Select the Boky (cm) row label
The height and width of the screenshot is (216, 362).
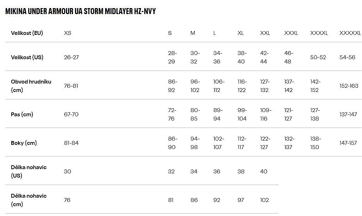24,143
